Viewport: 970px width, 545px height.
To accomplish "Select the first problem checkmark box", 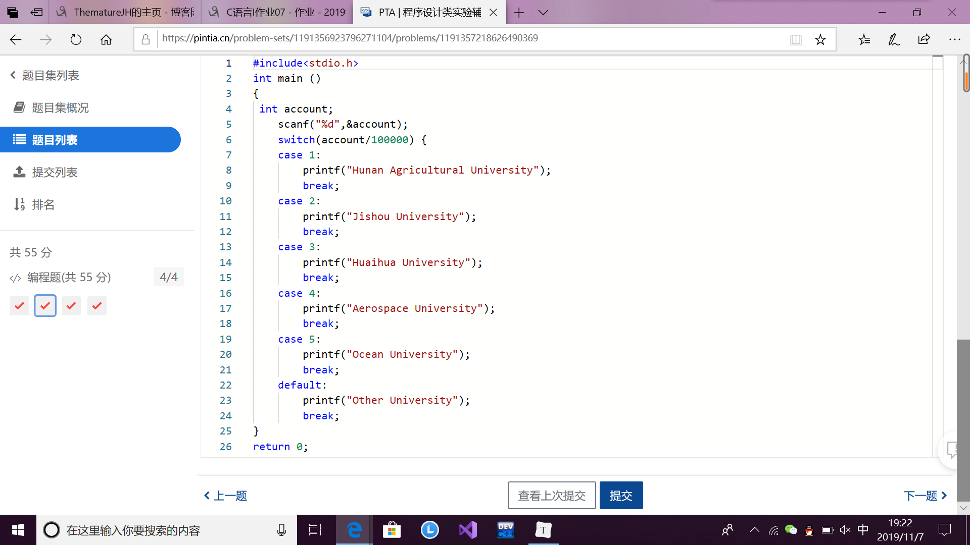I will (19, 306).
